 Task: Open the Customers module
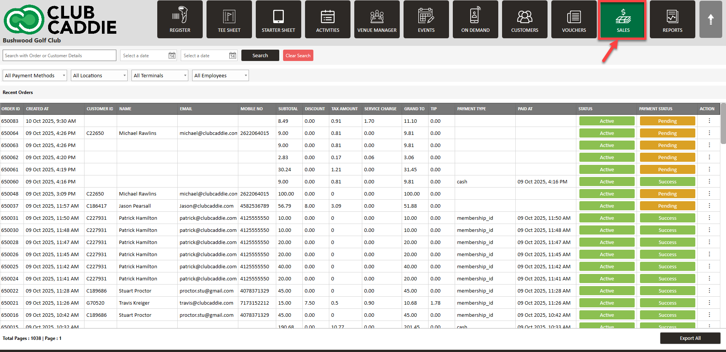[524, 20]
